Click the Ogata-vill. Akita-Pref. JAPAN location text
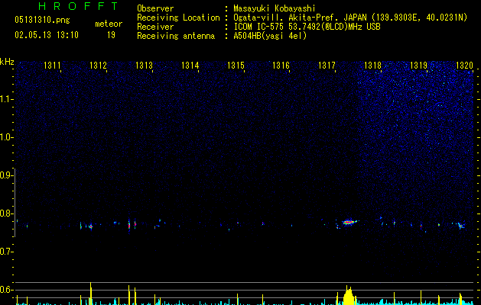Image resolution: width=481 pixels, height=305 pixels. point(350,18)
